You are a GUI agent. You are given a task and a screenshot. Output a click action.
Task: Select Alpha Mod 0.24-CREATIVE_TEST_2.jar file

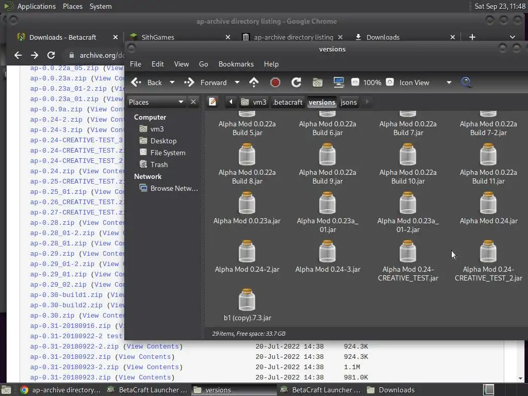pos(488,260)
